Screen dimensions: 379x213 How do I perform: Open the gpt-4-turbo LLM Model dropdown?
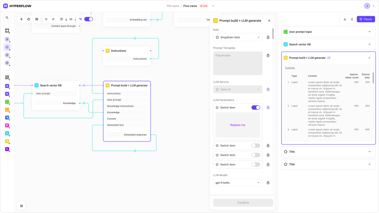click(x=238, y=183)
